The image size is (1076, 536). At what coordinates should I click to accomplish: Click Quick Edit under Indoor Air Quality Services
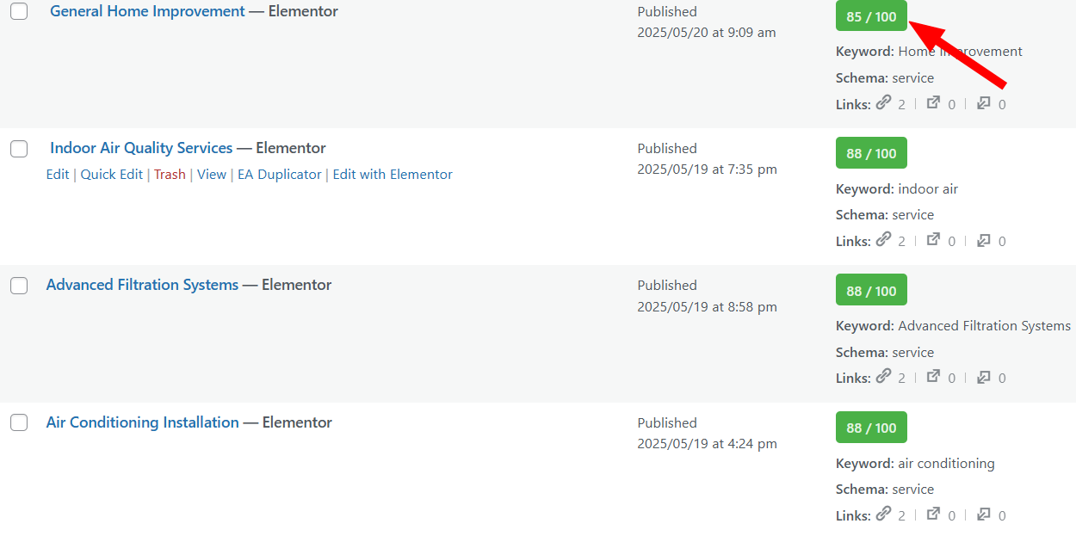click(x=112, y=175)
